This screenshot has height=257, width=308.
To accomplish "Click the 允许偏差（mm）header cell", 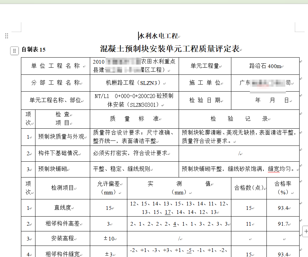I will (x=108, y=188).
